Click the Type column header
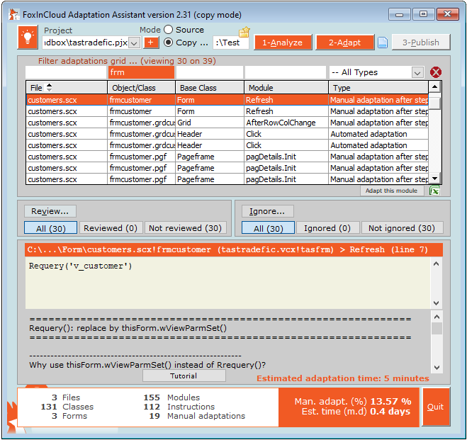The width and height of the screenshot is (467, 440). pyautogui.click(x=378, y=88)
